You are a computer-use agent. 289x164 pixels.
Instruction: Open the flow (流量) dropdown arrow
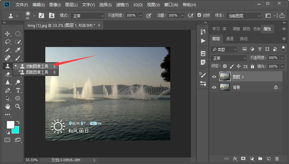click(182, 16)
